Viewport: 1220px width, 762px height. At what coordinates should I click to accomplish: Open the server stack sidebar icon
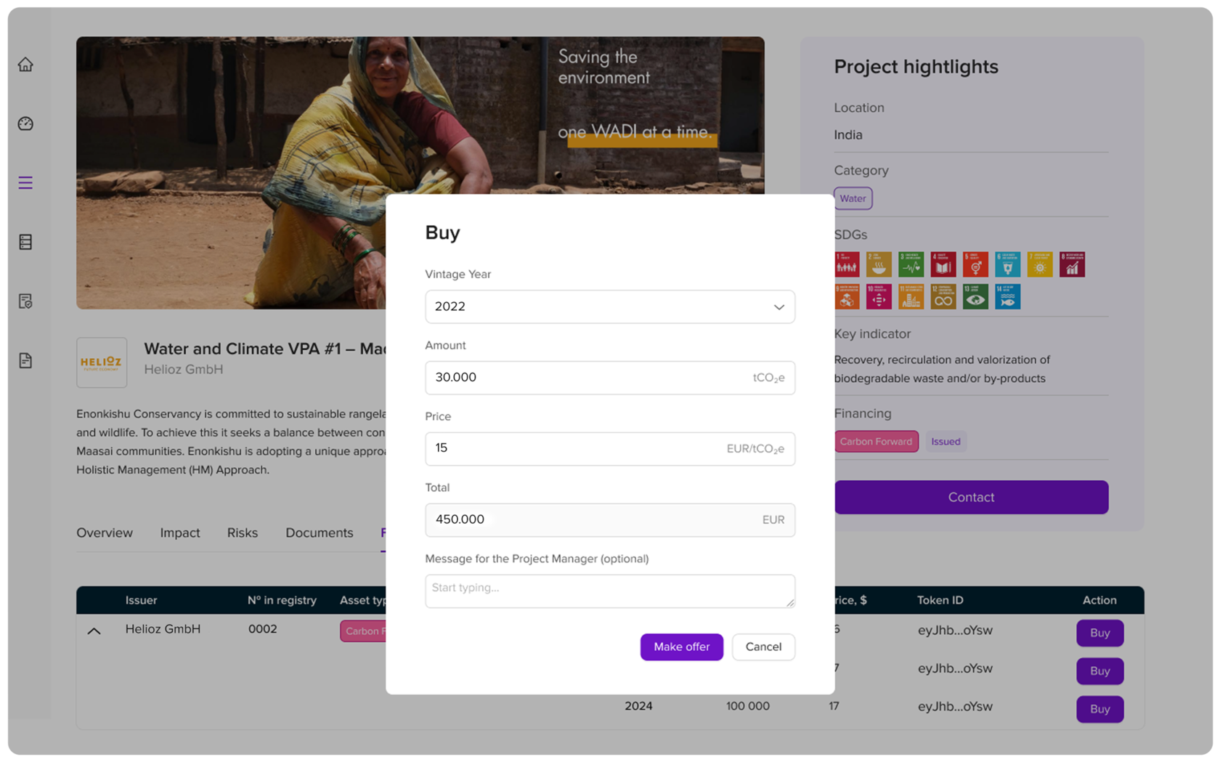click(x=25, y=242)
